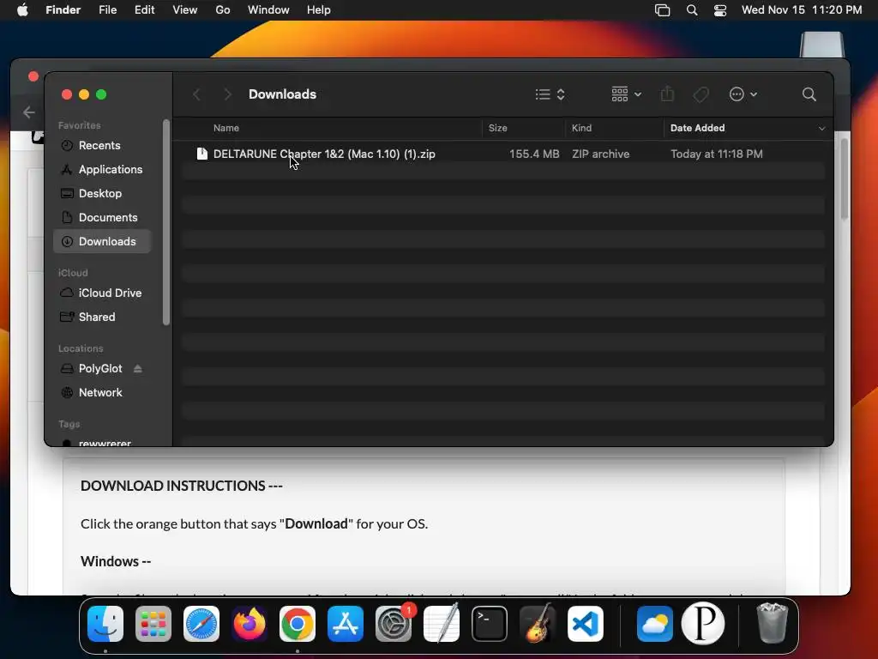Open the Trash from the Dock
Screen dimensions: 878x659
pos(772,624)
